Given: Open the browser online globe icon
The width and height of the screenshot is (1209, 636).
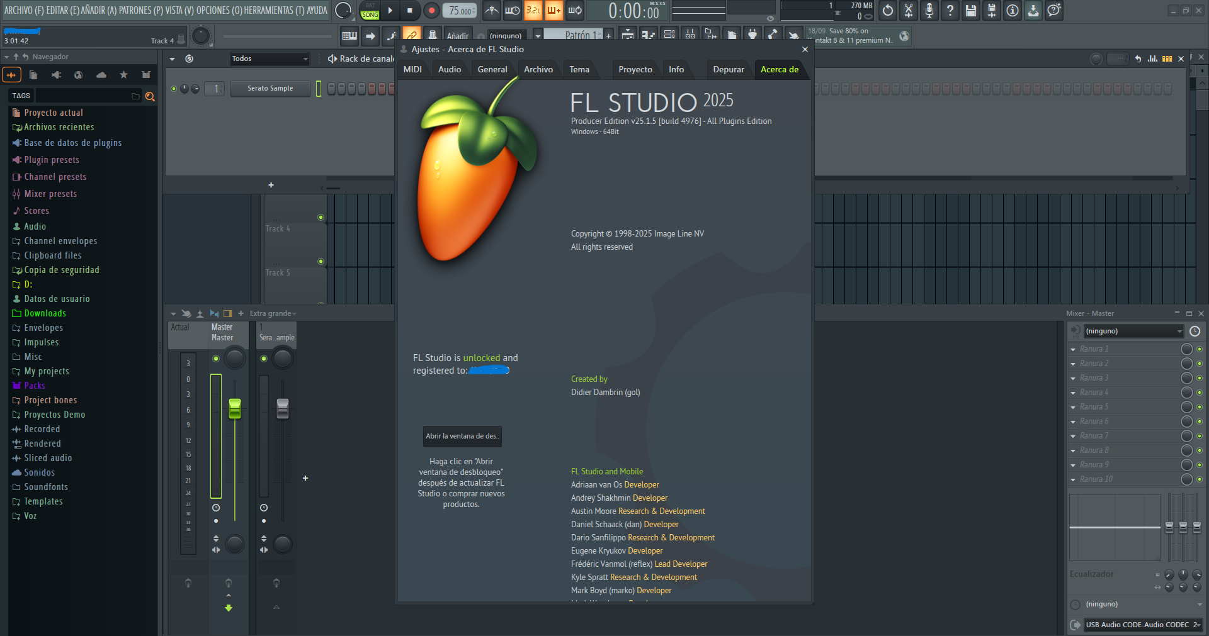Looking at the screenshot, I should click(78, 75).
